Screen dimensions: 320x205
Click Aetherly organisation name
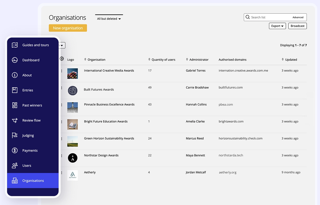(x=90, y=172)
